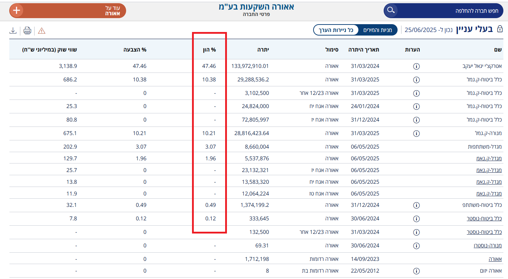The width and height of the screenshot is (508, 279).
Task: Click the שווי שוק column header
Action: 50,50
